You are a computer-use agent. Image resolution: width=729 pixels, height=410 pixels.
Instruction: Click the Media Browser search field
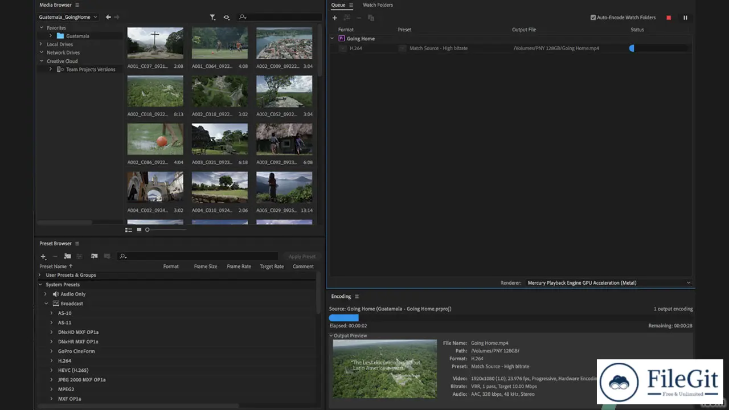coord(279,17)
